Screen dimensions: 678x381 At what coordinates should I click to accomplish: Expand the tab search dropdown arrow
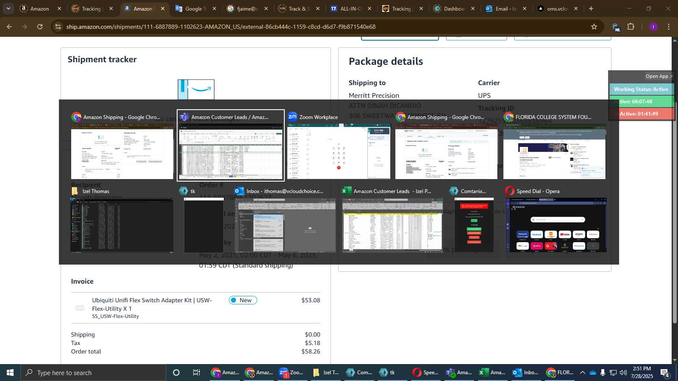pyautogui.click(x=8, y=8)
